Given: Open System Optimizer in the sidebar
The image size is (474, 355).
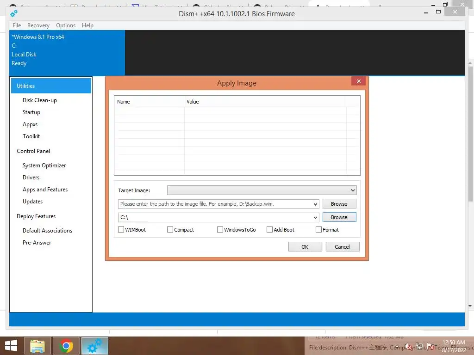Looking at the screenshot, I should (x=44, y=165).
